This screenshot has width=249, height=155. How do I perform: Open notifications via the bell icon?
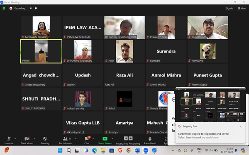(236, 150)
